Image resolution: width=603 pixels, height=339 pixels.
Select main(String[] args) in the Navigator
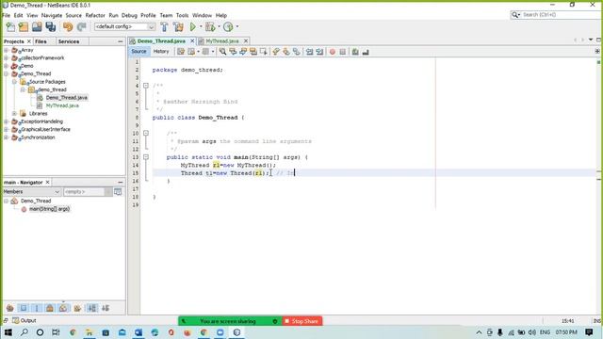coord(49,209)
